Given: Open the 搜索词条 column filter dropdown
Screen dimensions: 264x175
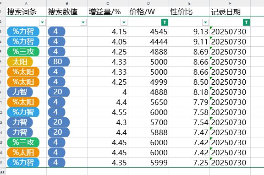Looking at the screenshot, I should 43,22.
